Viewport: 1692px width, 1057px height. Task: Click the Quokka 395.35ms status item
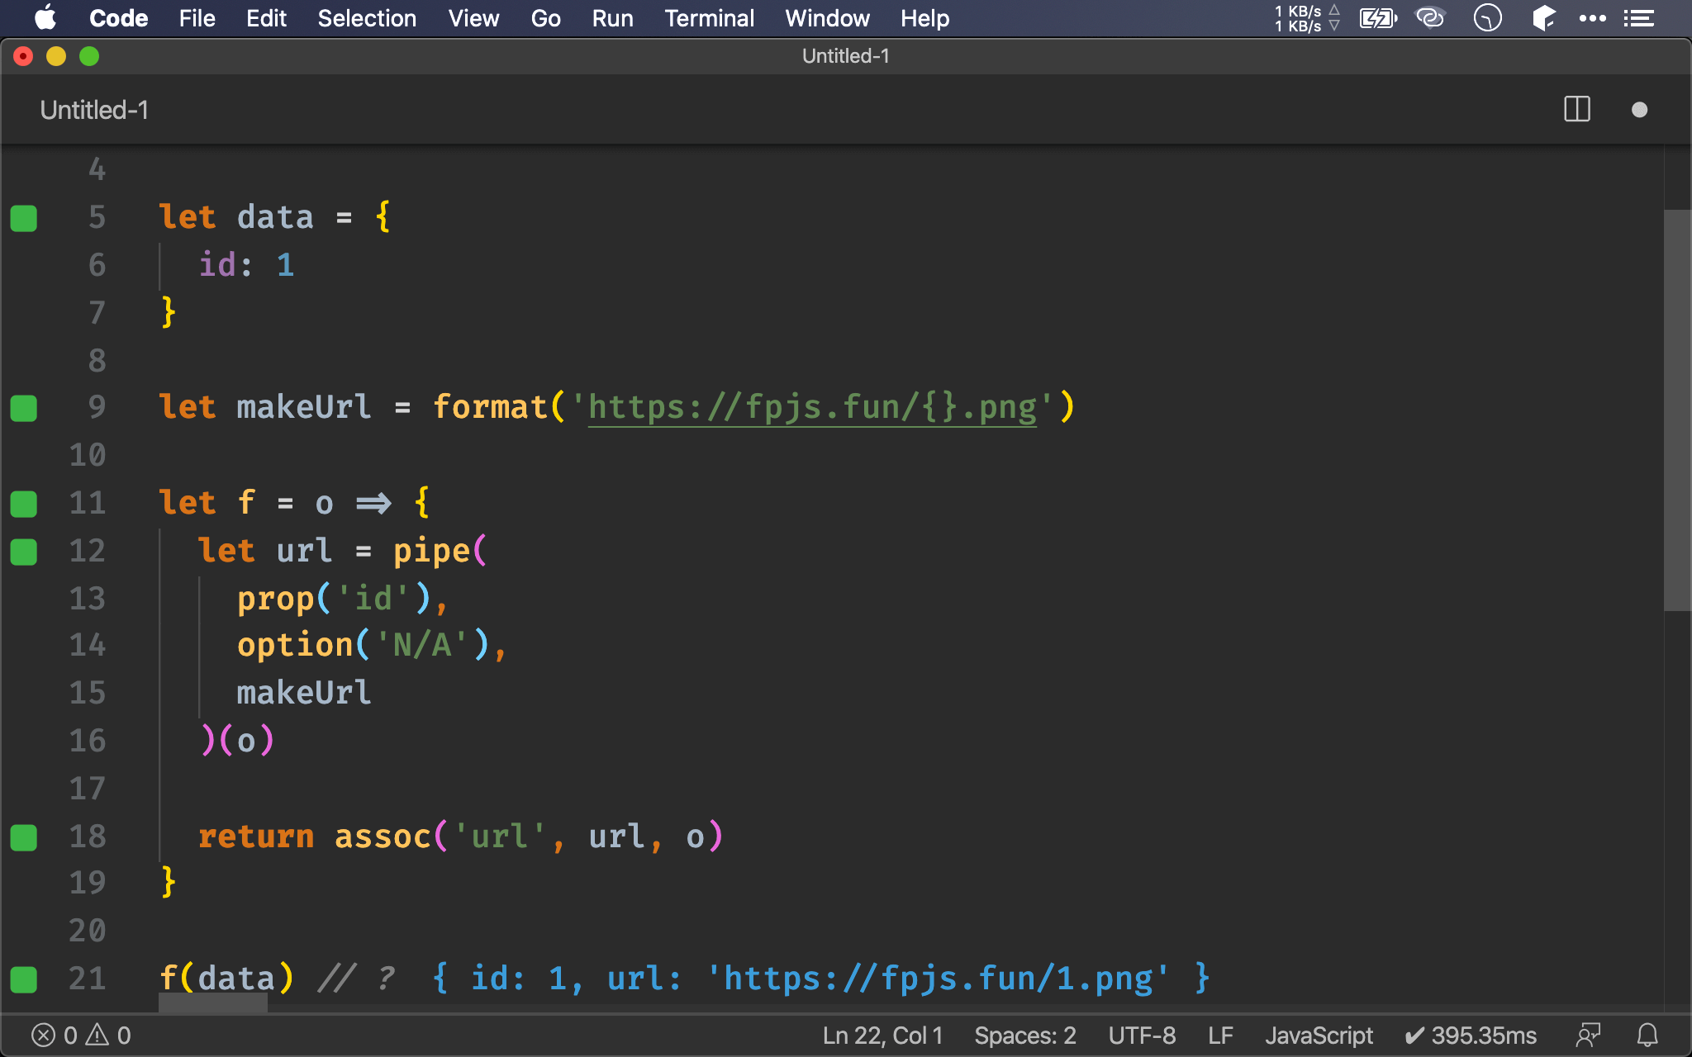(1471, 1036)
